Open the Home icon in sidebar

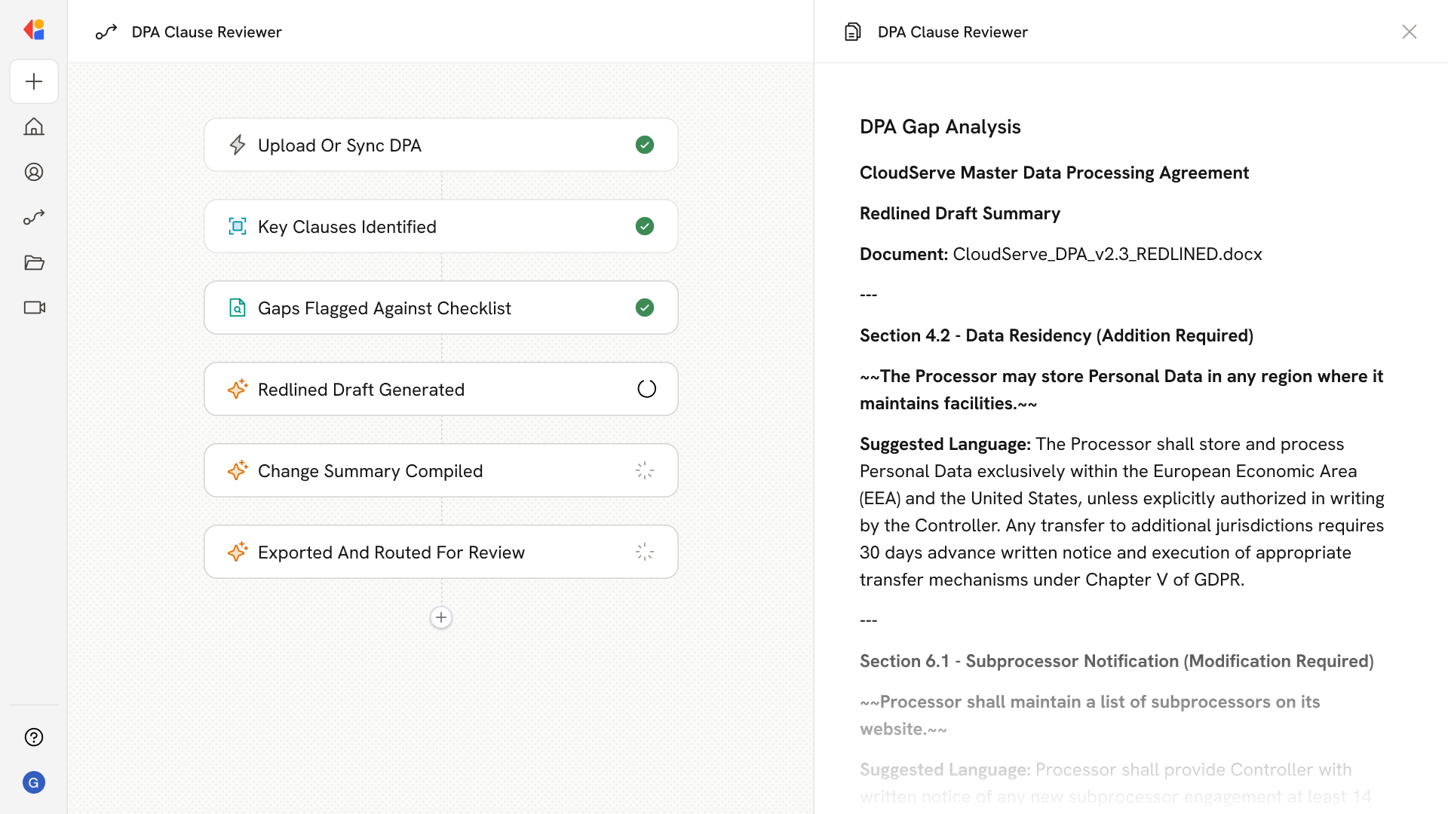(34, 127)
